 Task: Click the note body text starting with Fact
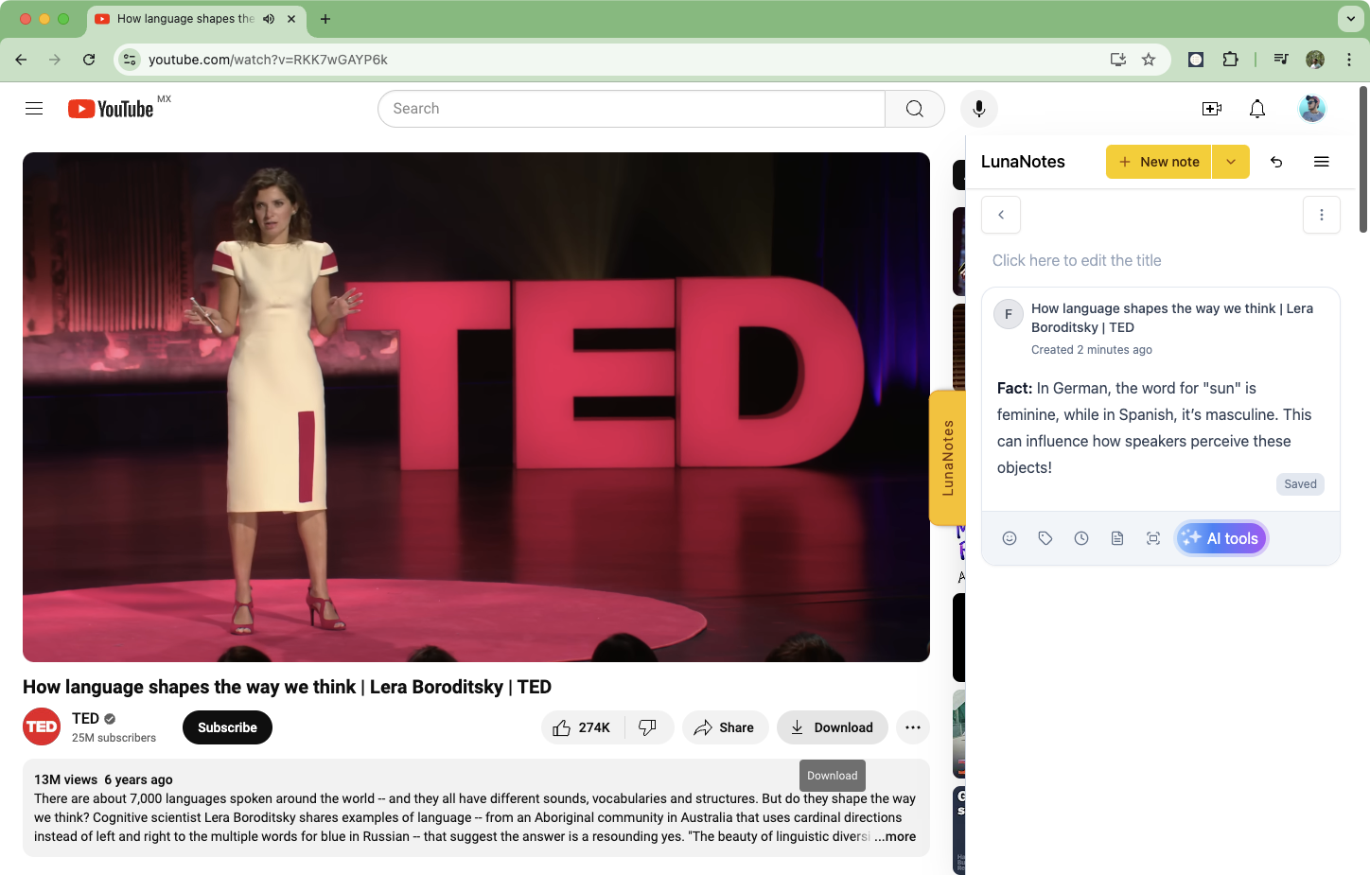click(x=1154, y=428)
